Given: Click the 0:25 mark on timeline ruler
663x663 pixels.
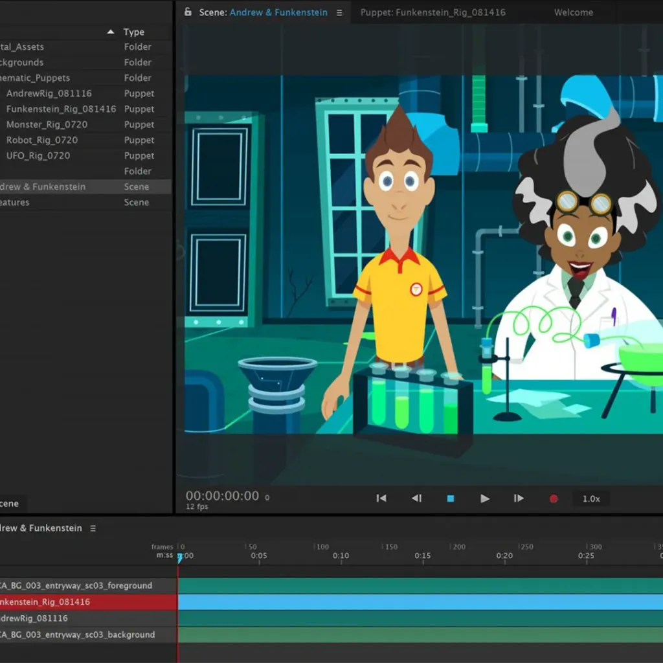Looking at the screenshot, I should point(586,556).
